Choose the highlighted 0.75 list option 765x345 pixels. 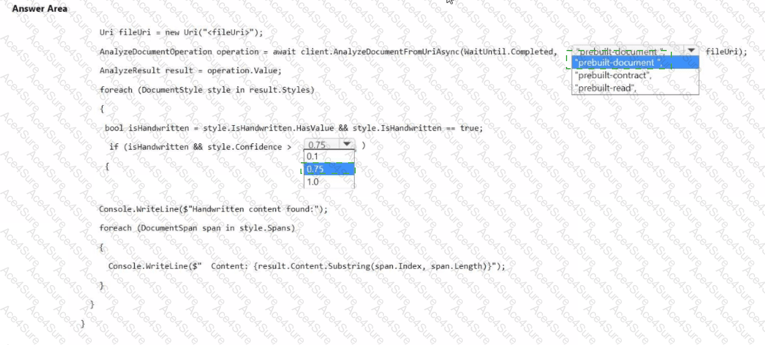(x=329, y=169)
